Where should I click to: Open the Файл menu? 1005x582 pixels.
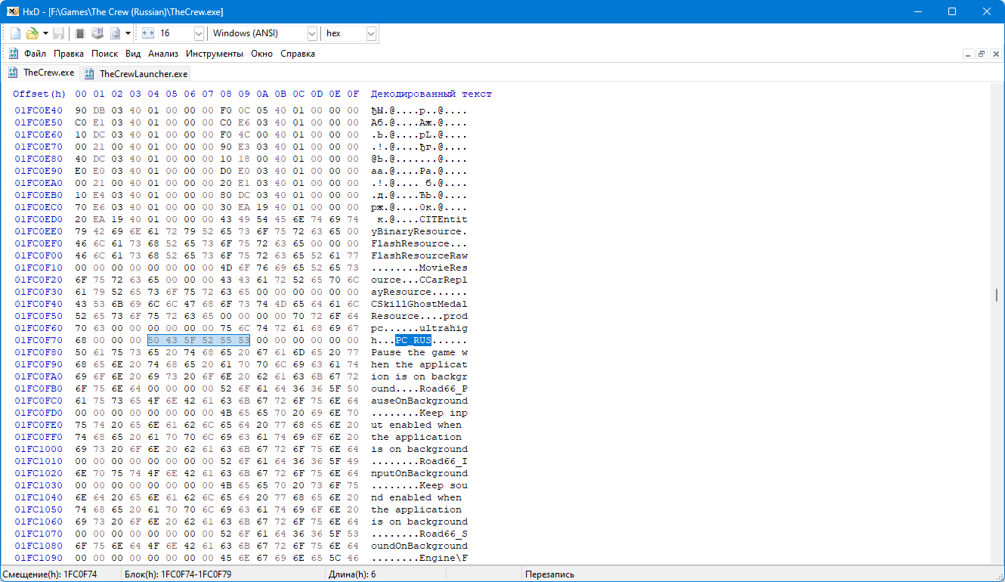point(35,54)
